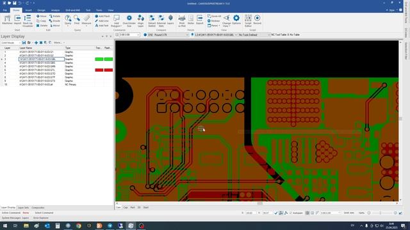Click the Export ribbon button
Screen dimensions: 410x230
pos(199,20)
